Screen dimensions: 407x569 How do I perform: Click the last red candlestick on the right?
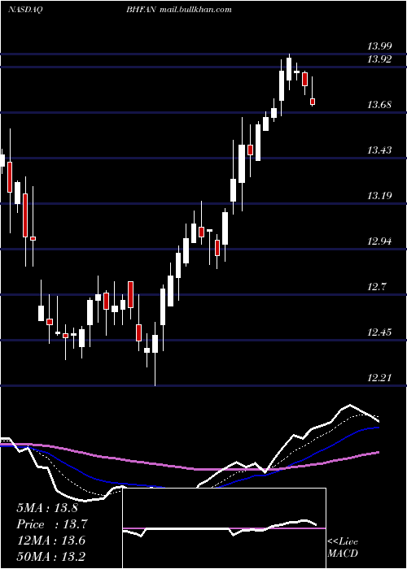[x=312, y=102]
